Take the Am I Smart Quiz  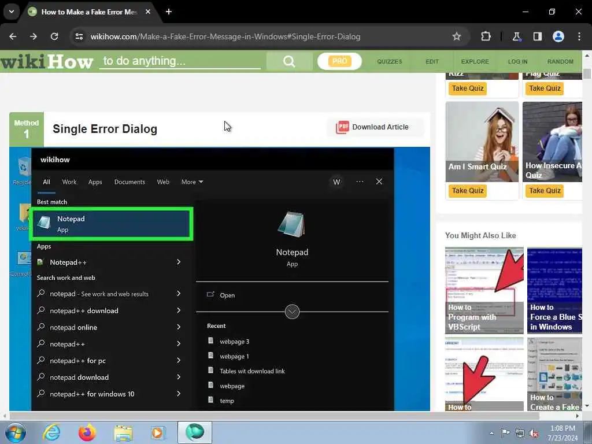click(x=468, y=191)
